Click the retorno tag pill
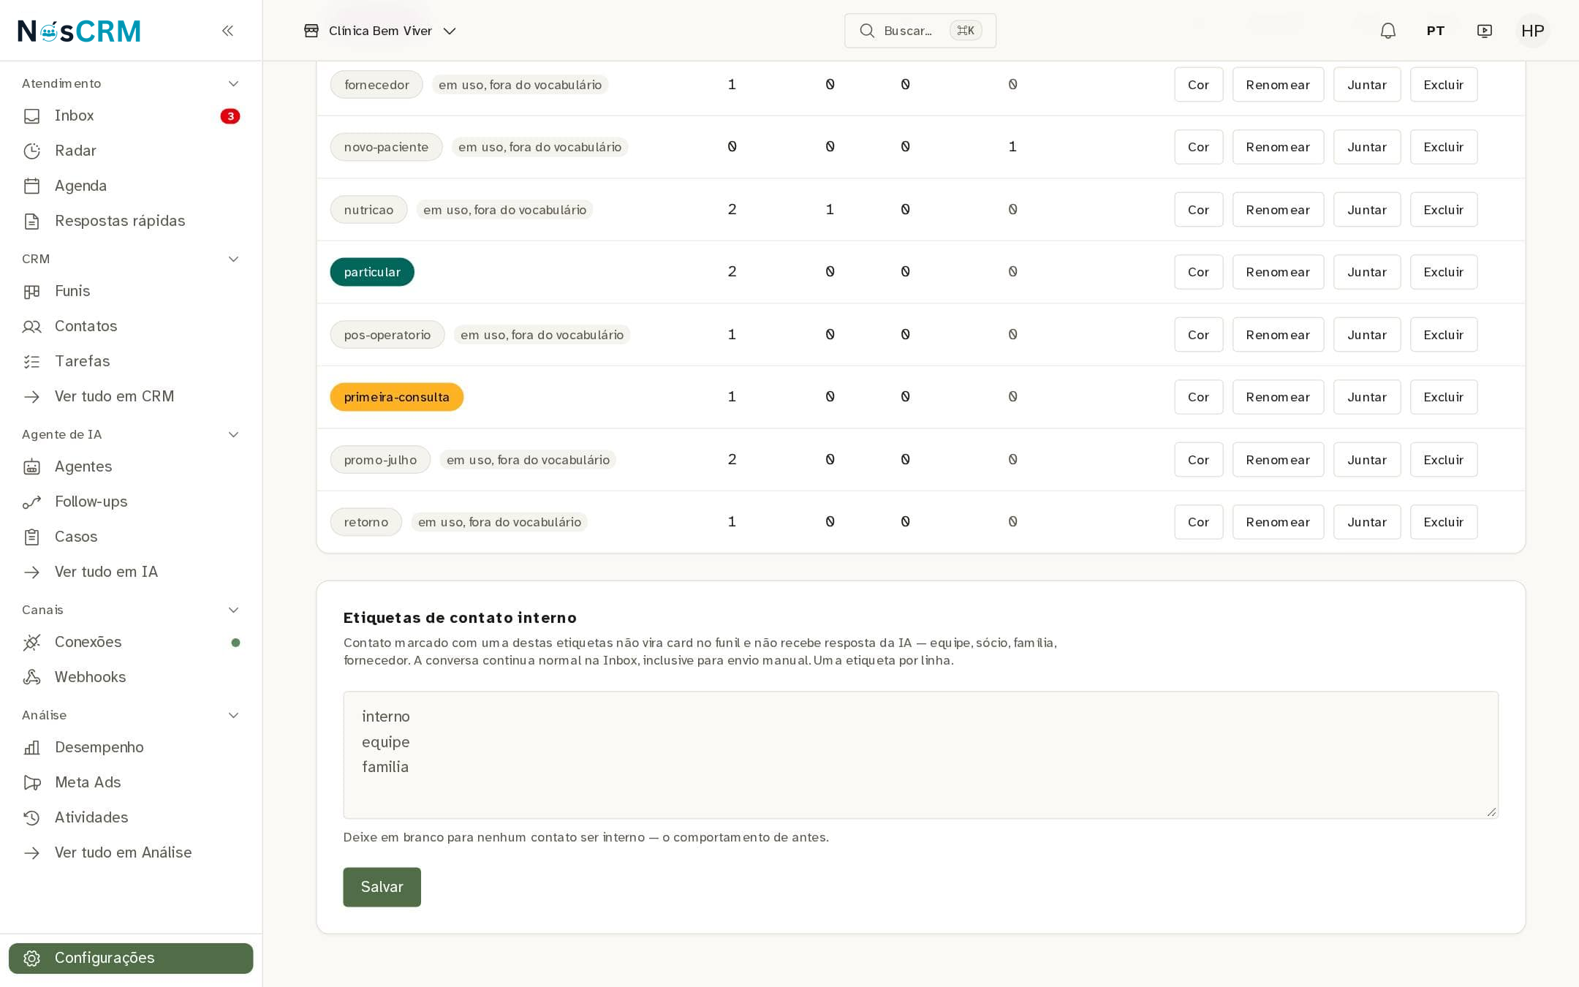 (366, 522)
